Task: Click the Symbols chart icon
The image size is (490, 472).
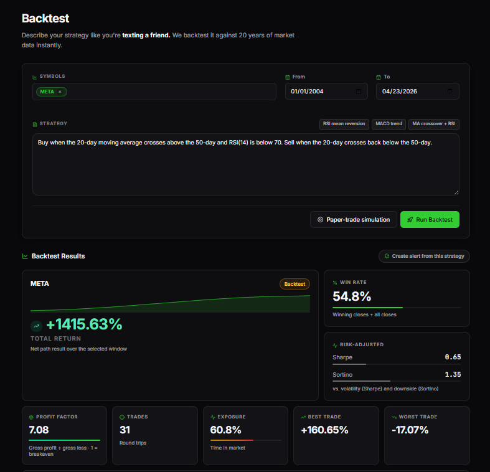Action: click(35, 77)
